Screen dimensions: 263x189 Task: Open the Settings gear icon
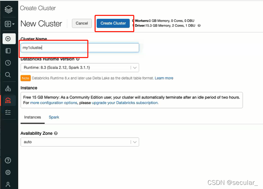(x=8, y=172)
